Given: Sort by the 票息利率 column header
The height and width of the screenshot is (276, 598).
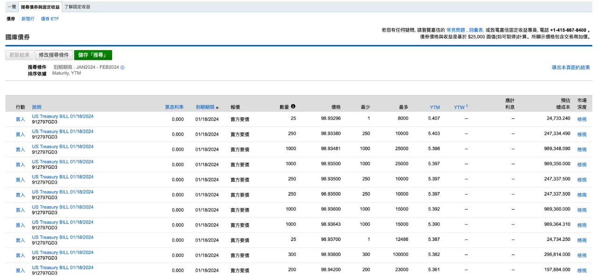Looking at the screenshot, I should (x=174, y=107).
